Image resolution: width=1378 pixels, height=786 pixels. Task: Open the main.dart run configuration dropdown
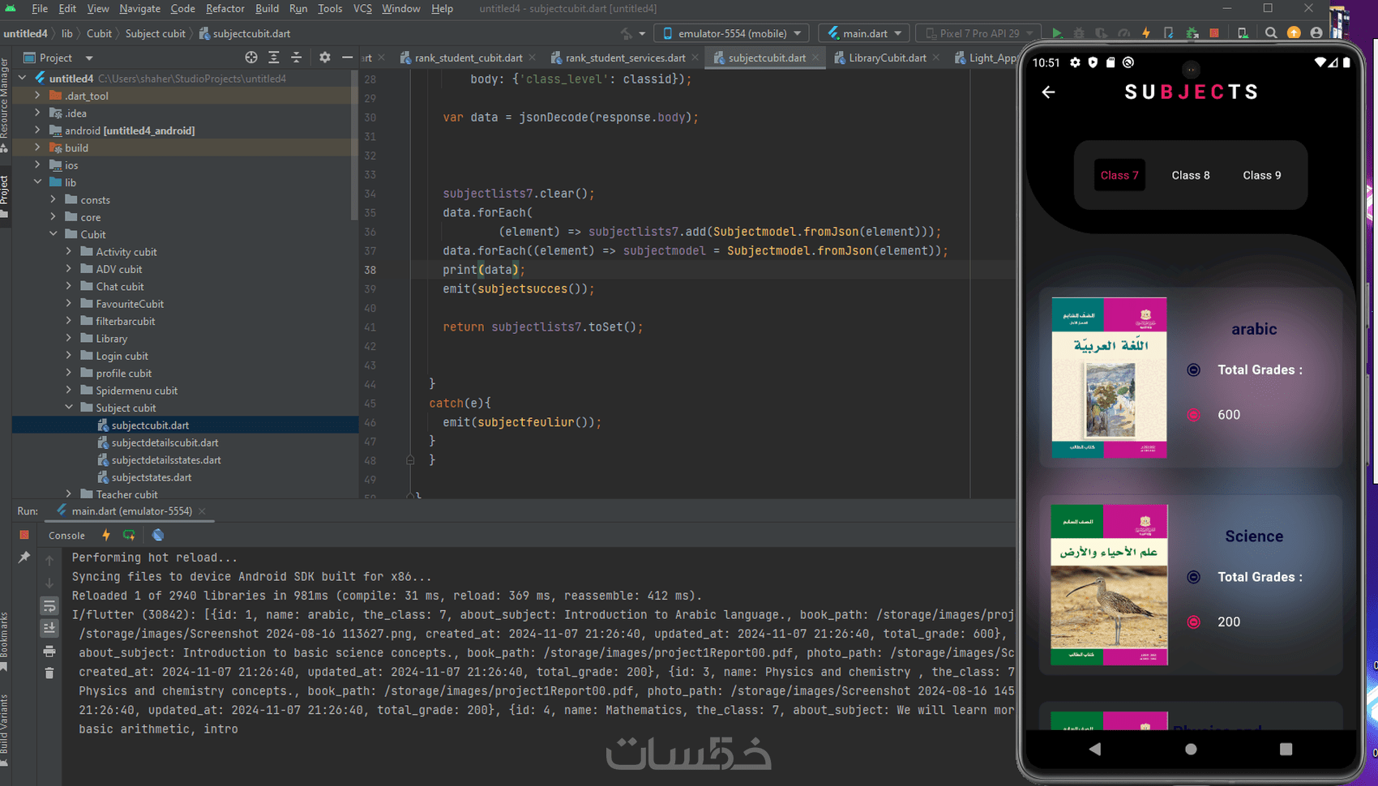pos(864,33)
